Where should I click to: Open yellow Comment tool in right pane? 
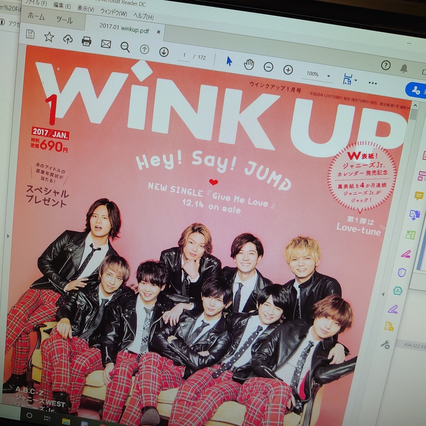tap(419, 196)
